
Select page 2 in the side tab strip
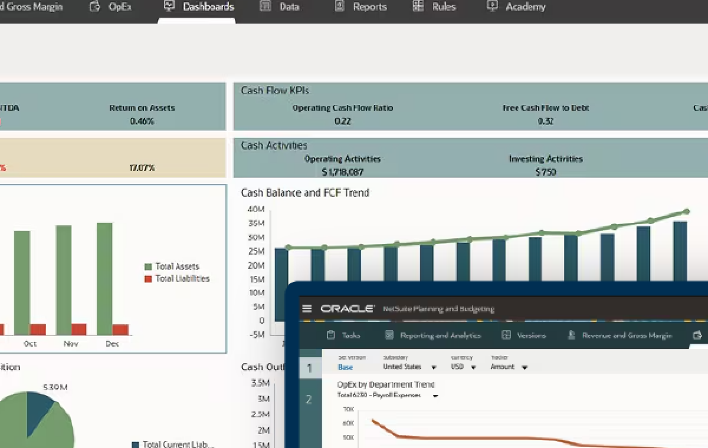coord(309,400)
